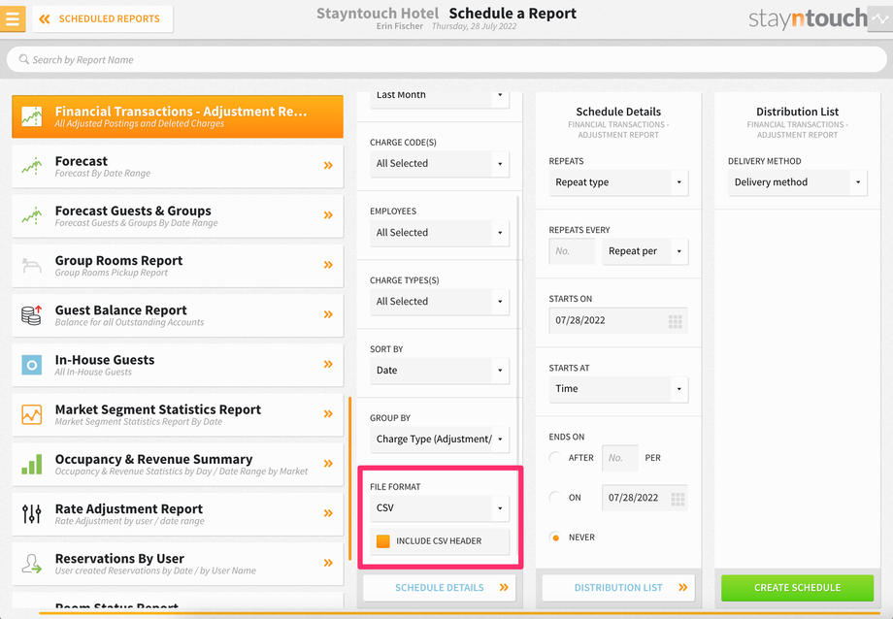
Task: Open Rate Adjustment Report row arrow
Action: [328, 512]
